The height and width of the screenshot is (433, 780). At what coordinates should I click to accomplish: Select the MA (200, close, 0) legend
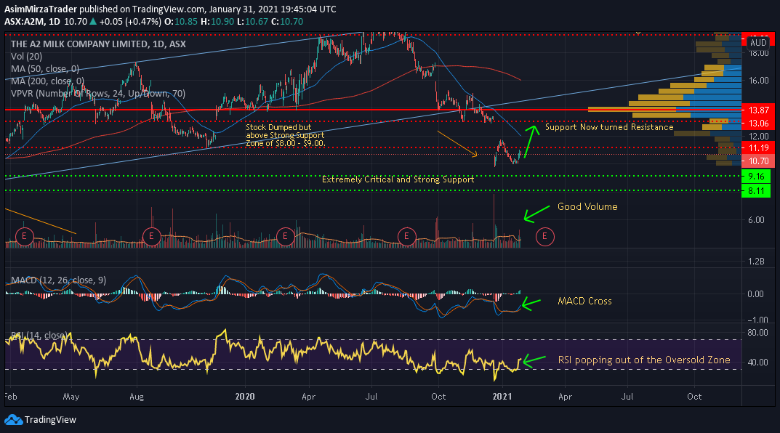tap(47, 81)
